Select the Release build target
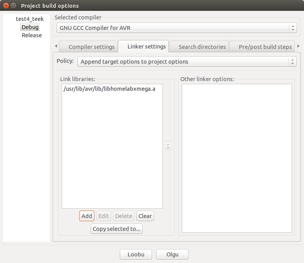 (x=31, y=35)
